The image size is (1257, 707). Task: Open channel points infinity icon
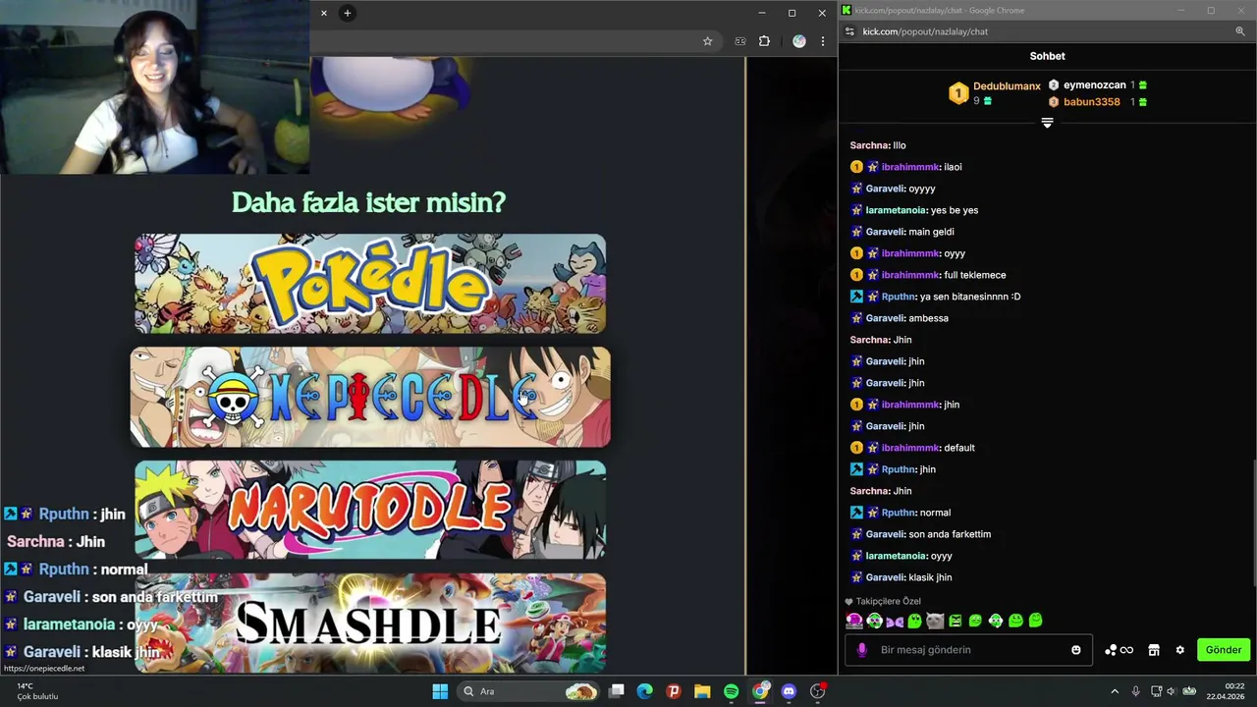click(1120, 650)
